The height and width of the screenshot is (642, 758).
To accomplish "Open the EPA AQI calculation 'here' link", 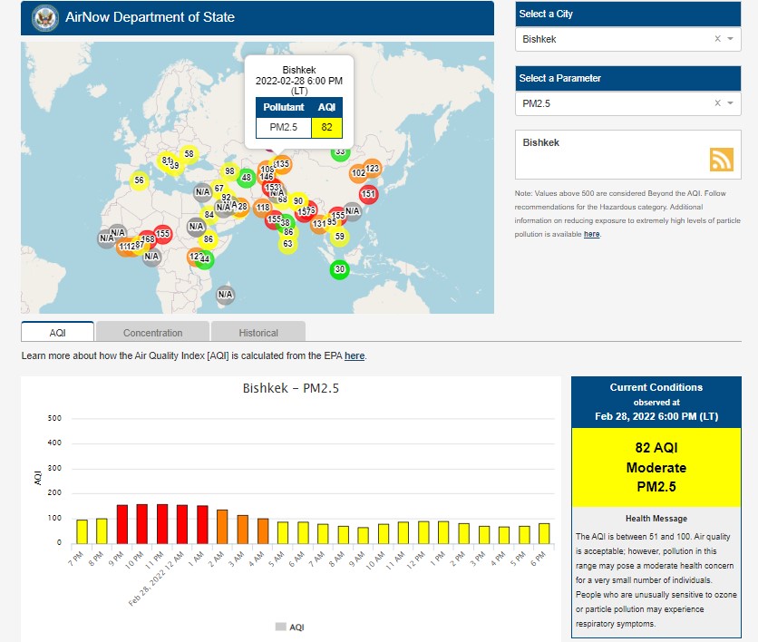I will [x=355, y=356].
